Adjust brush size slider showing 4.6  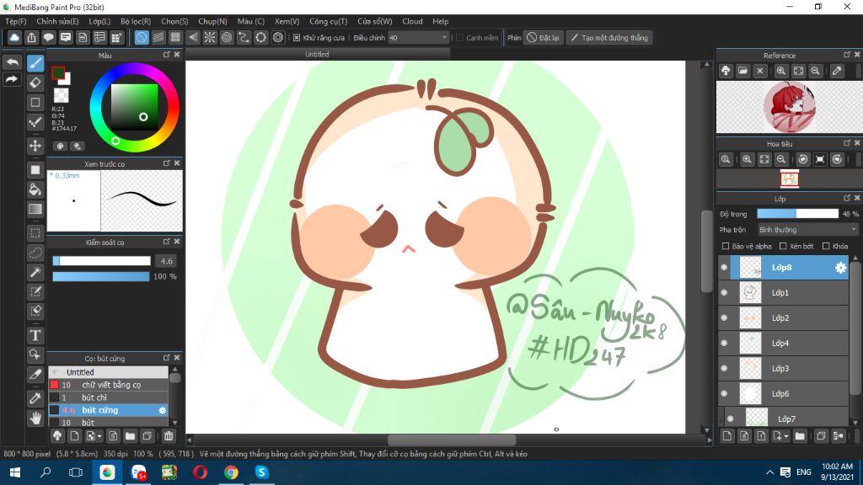click(x=102, y=261)
